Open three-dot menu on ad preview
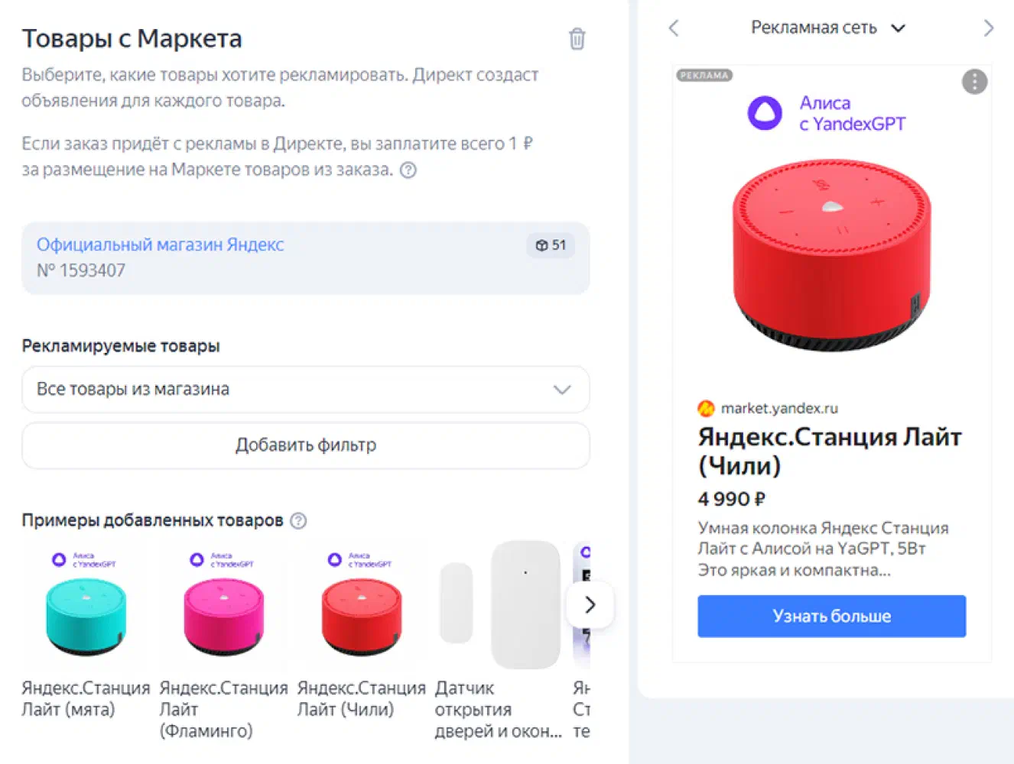1014x764 pixels. [x=974, y=82]
